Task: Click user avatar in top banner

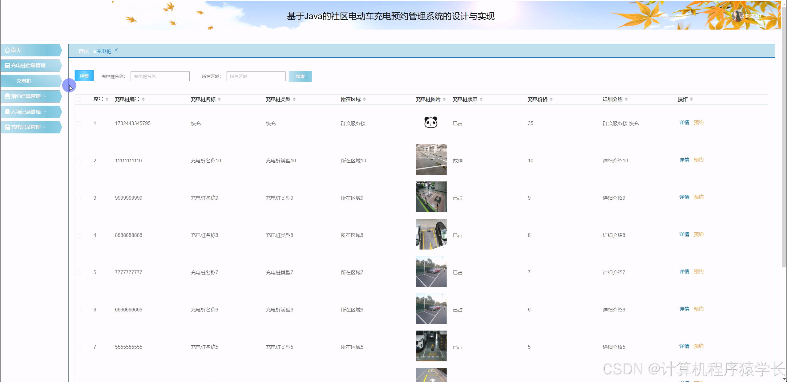Action: [x=738, y=15]
